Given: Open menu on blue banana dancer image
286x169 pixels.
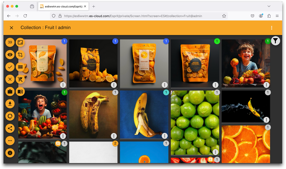Looking at the screenshot, I should [x=165, y=136].
